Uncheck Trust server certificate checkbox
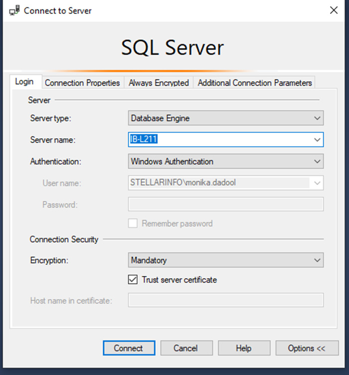This screenshot has height=375, width=349. pyautogui.click(x=133, y=280)
